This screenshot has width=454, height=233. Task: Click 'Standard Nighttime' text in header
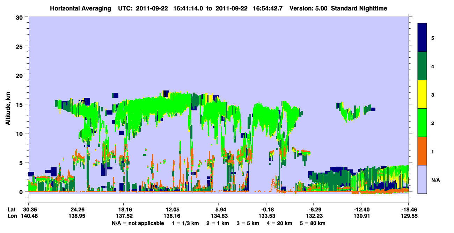point(359,8)
